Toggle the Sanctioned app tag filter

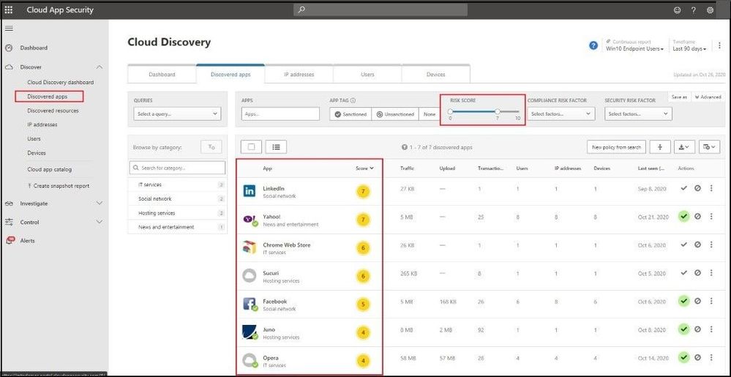350,114
